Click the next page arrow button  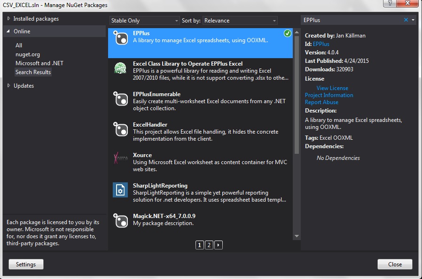pyautogui.click(x=218, y=245)
